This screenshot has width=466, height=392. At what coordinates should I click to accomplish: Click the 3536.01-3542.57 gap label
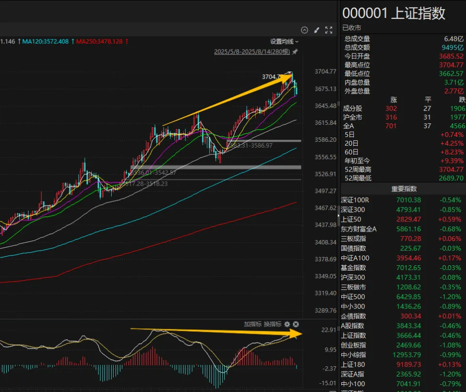click(x=154, y=172)
